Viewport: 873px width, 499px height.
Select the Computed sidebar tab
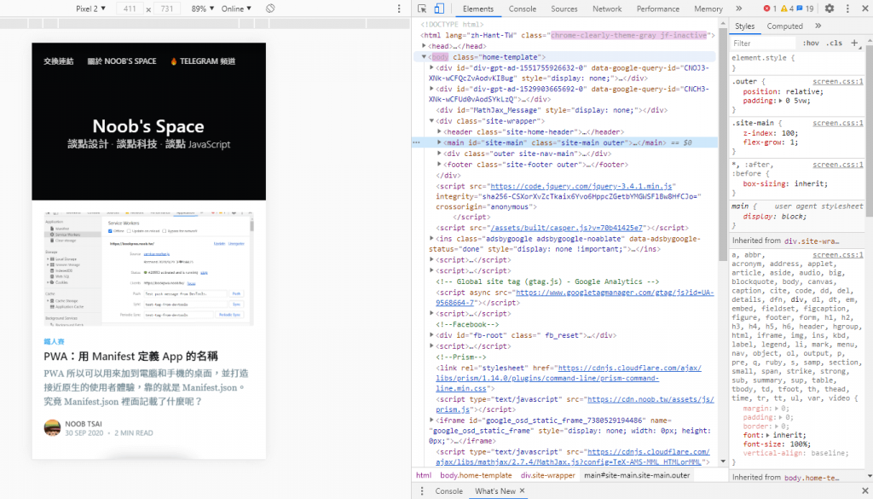[x=784, y=26]
